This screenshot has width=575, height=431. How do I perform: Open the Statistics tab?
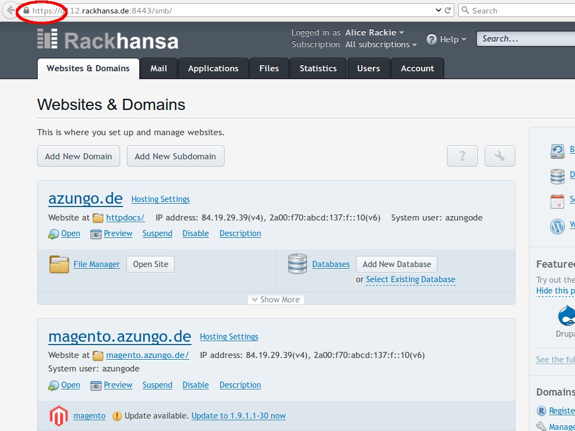pyautogui.click(x=318, y=68)
